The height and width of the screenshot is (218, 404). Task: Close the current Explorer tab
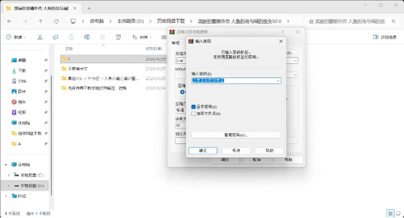(x=75, y=8)
